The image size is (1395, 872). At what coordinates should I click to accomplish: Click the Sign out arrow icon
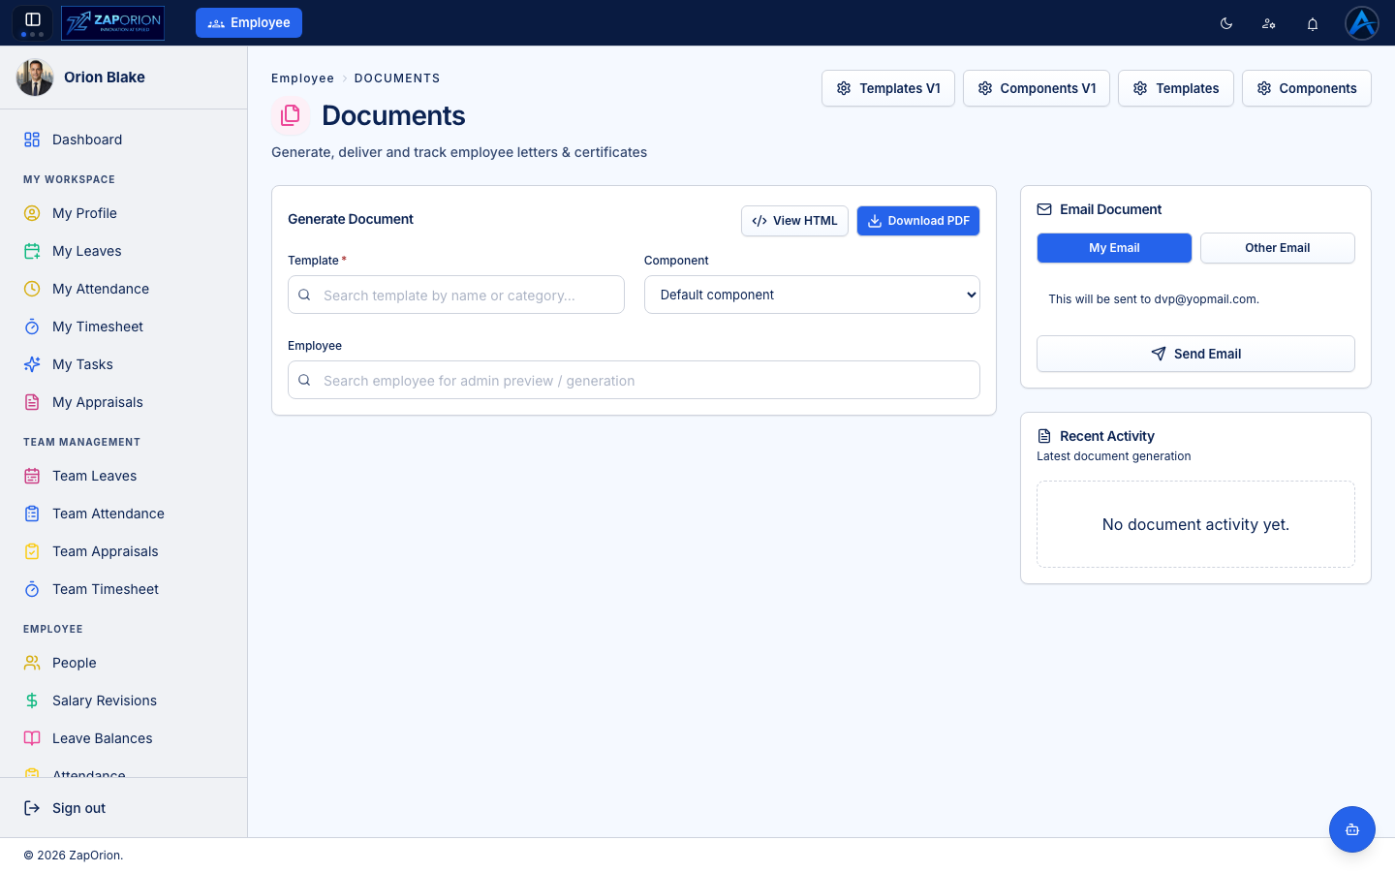click(32, 808)
